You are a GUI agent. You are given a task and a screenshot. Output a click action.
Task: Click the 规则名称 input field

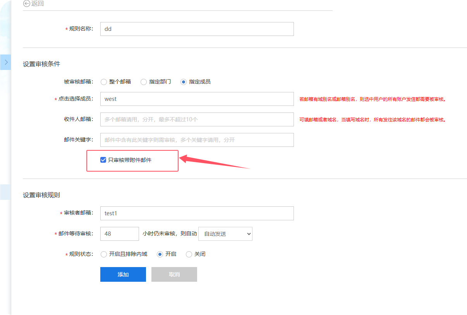tap(197, 29)
